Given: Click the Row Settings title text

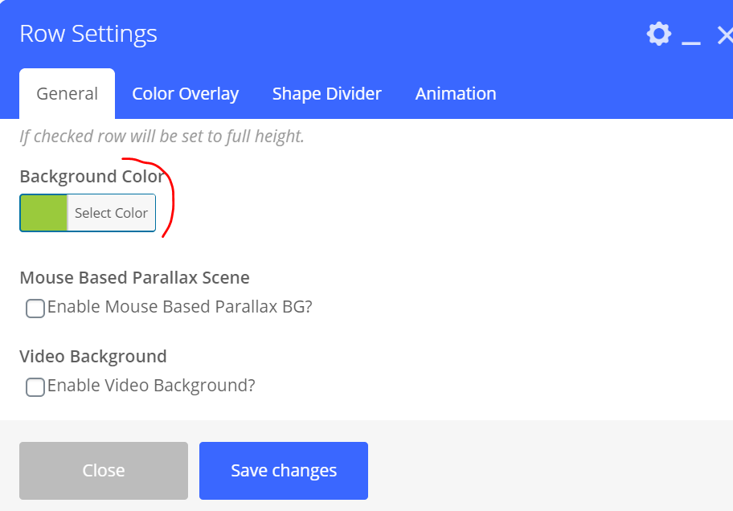Looking at the screenshot, I should 88,34.
